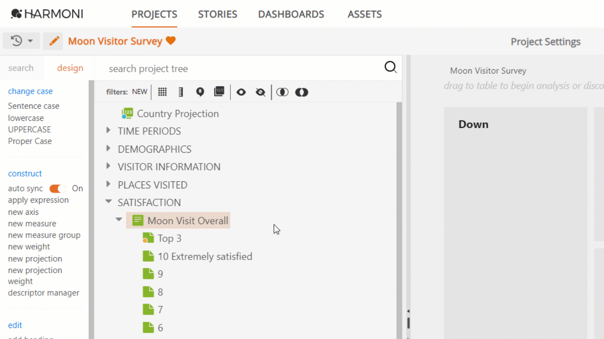Click the edit heading

[x=15, y=325]
